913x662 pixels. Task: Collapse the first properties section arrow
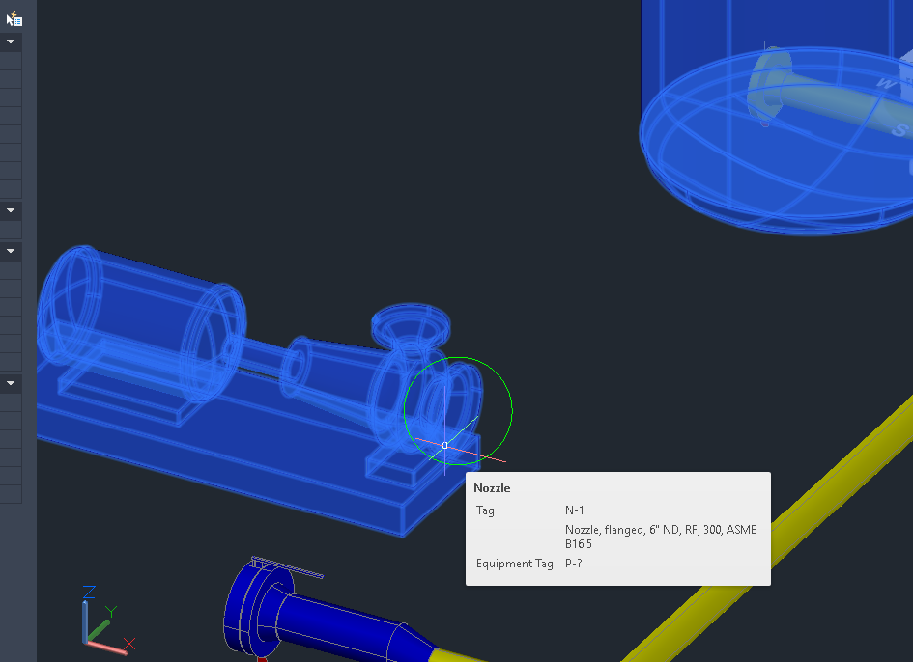point(11,41)
